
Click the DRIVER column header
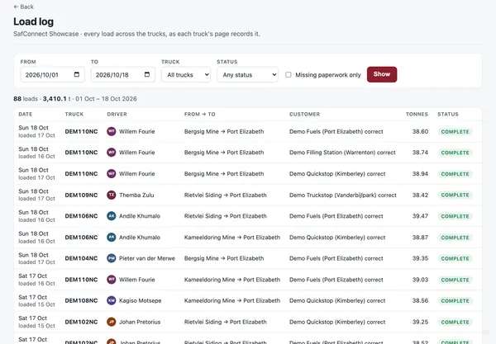(x=117, y=114)
